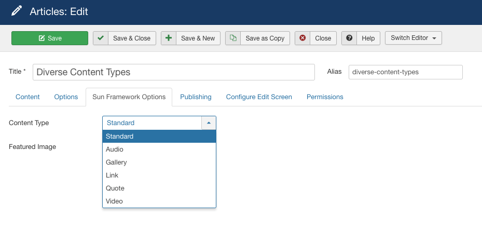Click the red X Close icon
The height and width of the screenshot is (245, 482).
click(x=302, y=38)
